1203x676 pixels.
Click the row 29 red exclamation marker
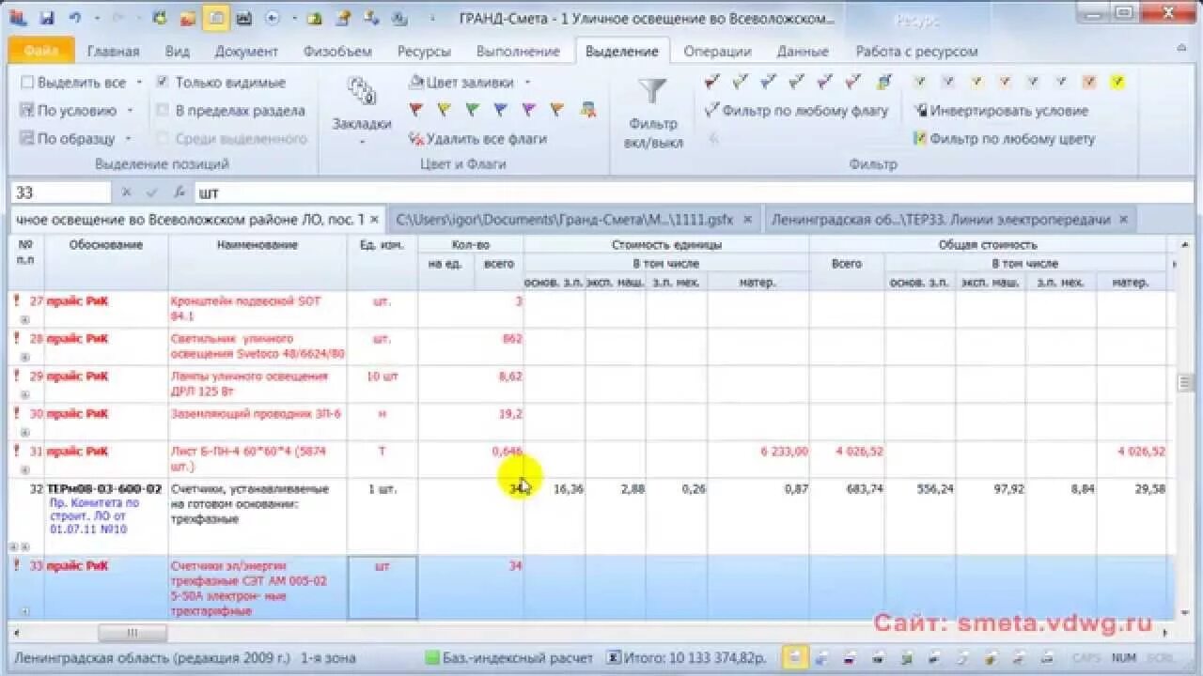(x=16, y=376)
